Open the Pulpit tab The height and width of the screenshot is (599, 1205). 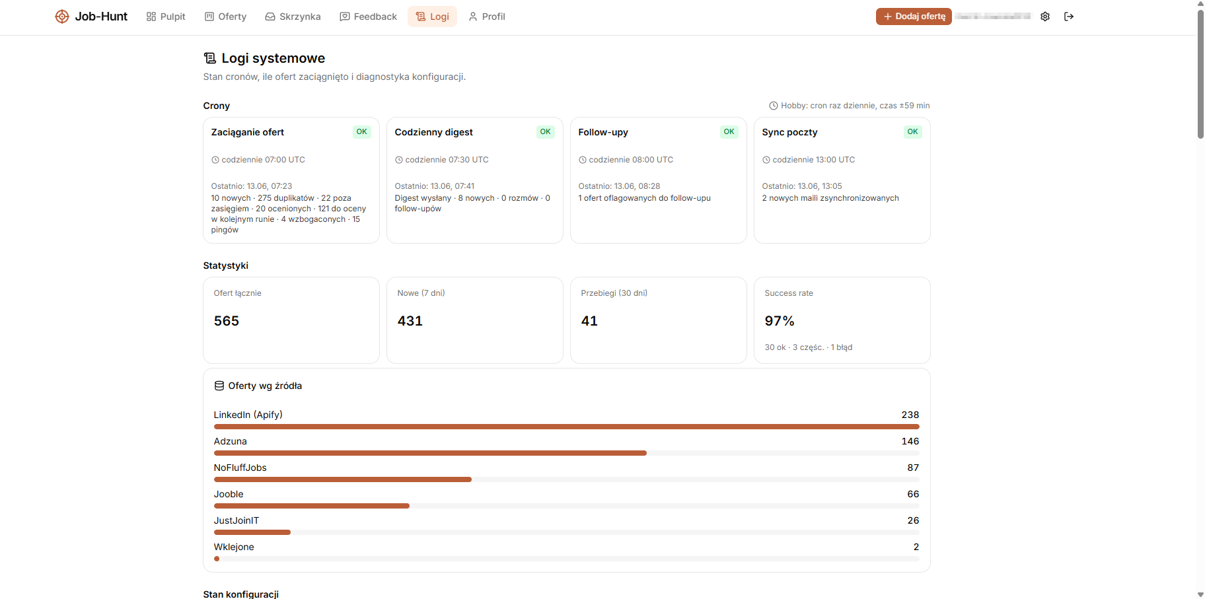[166, 17]
